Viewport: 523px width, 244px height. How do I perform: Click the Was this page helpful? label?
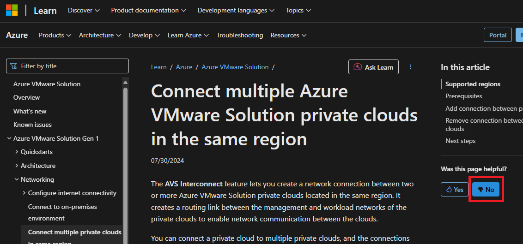[474, 169]
